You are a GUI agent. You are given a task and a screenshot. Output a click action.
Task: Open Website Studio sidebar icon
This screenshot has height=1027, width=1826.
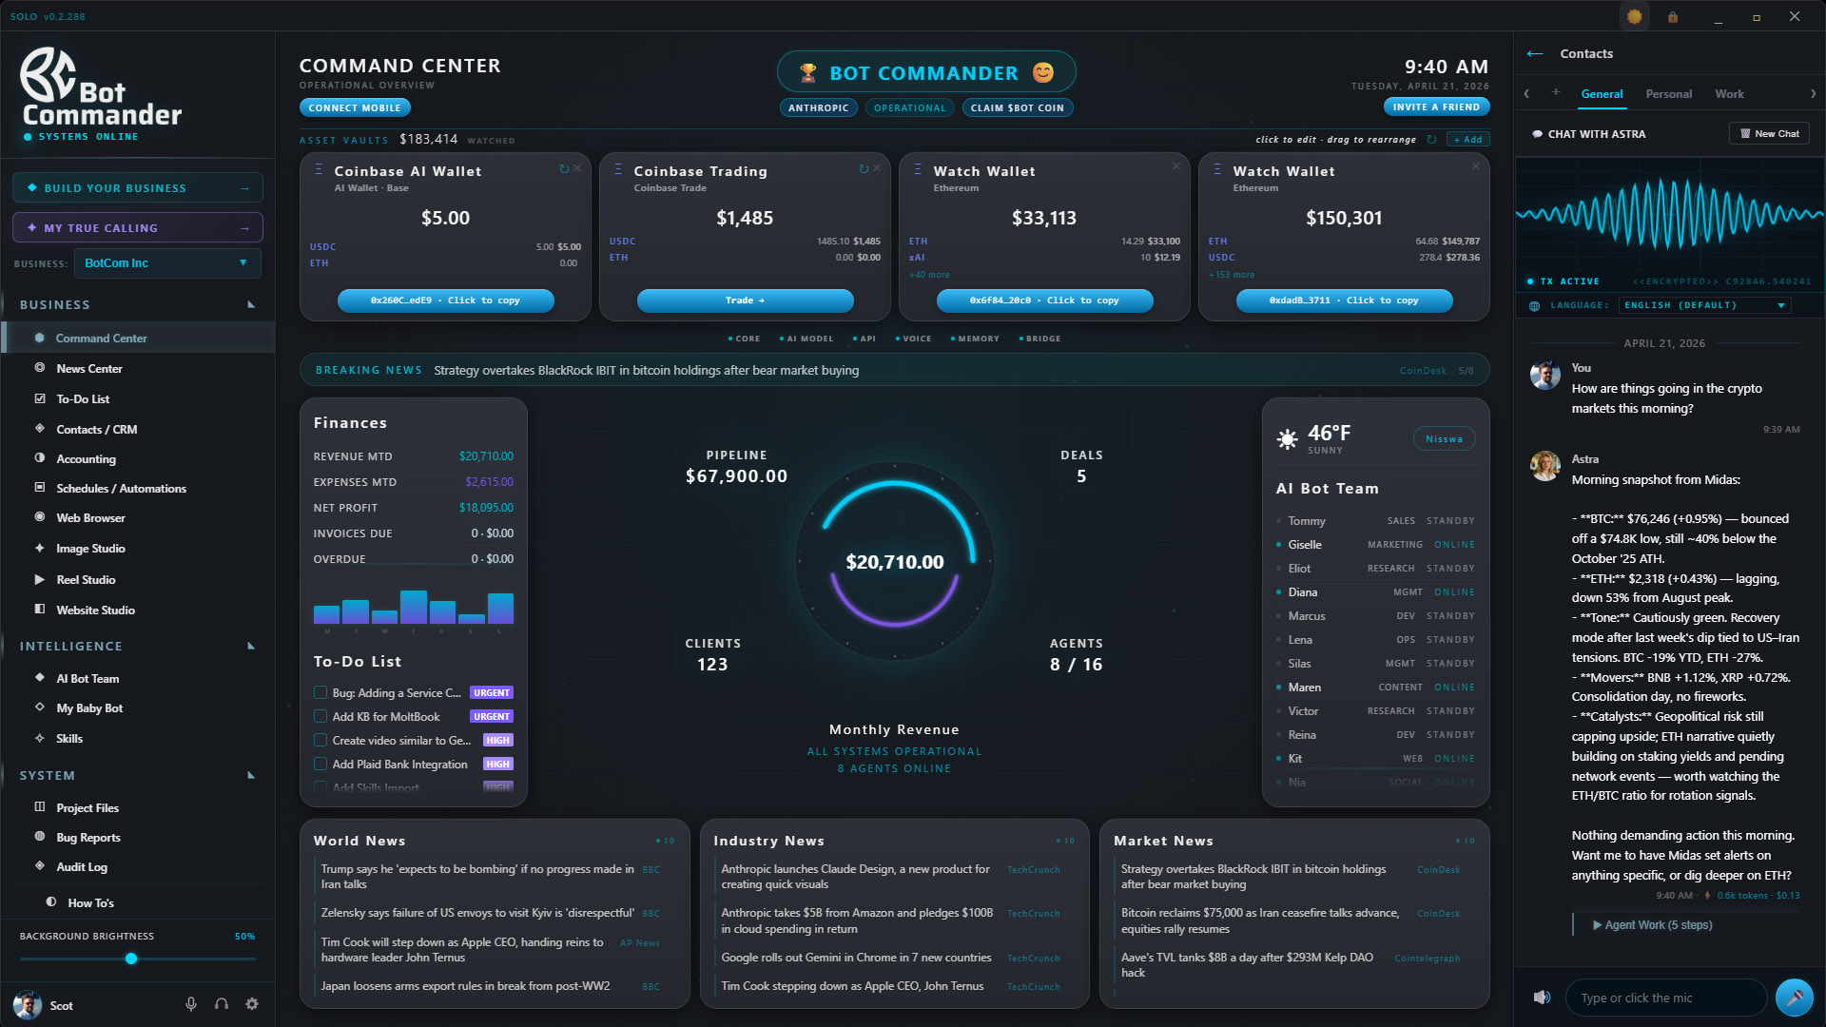[x=39, y=609]
